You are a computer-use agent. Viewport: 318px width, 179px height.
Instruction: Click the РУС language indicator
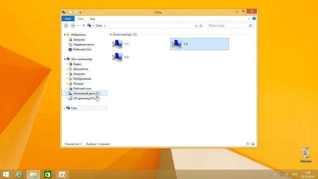[x=295, y=175]
